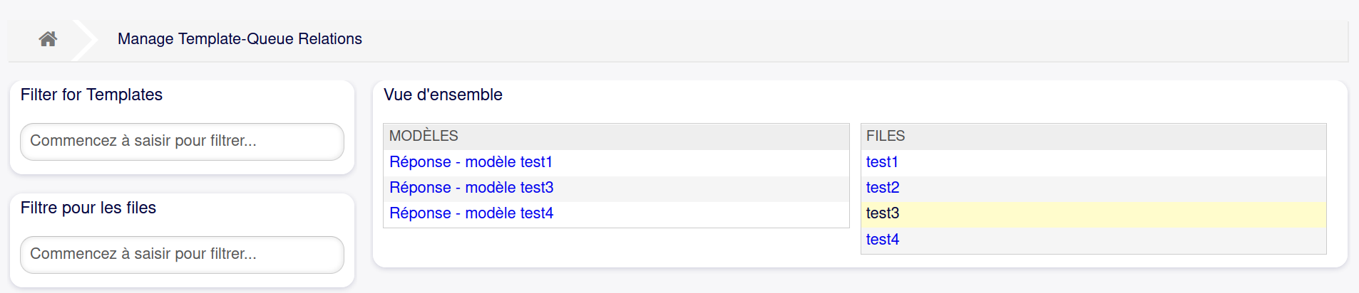
Task: Click the home icon in the breadcrumb
Action: (48, 39)
